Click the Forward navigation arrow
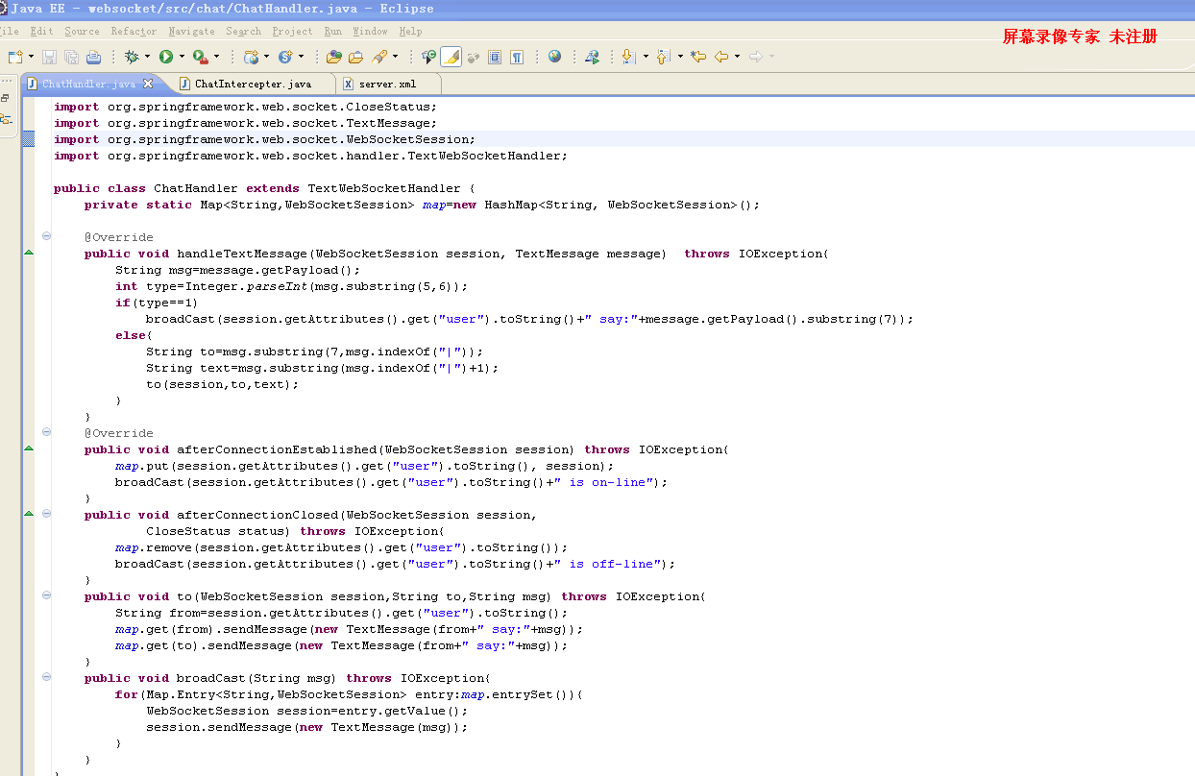This screenshot has height=776, width=1195. click(756, 57)
